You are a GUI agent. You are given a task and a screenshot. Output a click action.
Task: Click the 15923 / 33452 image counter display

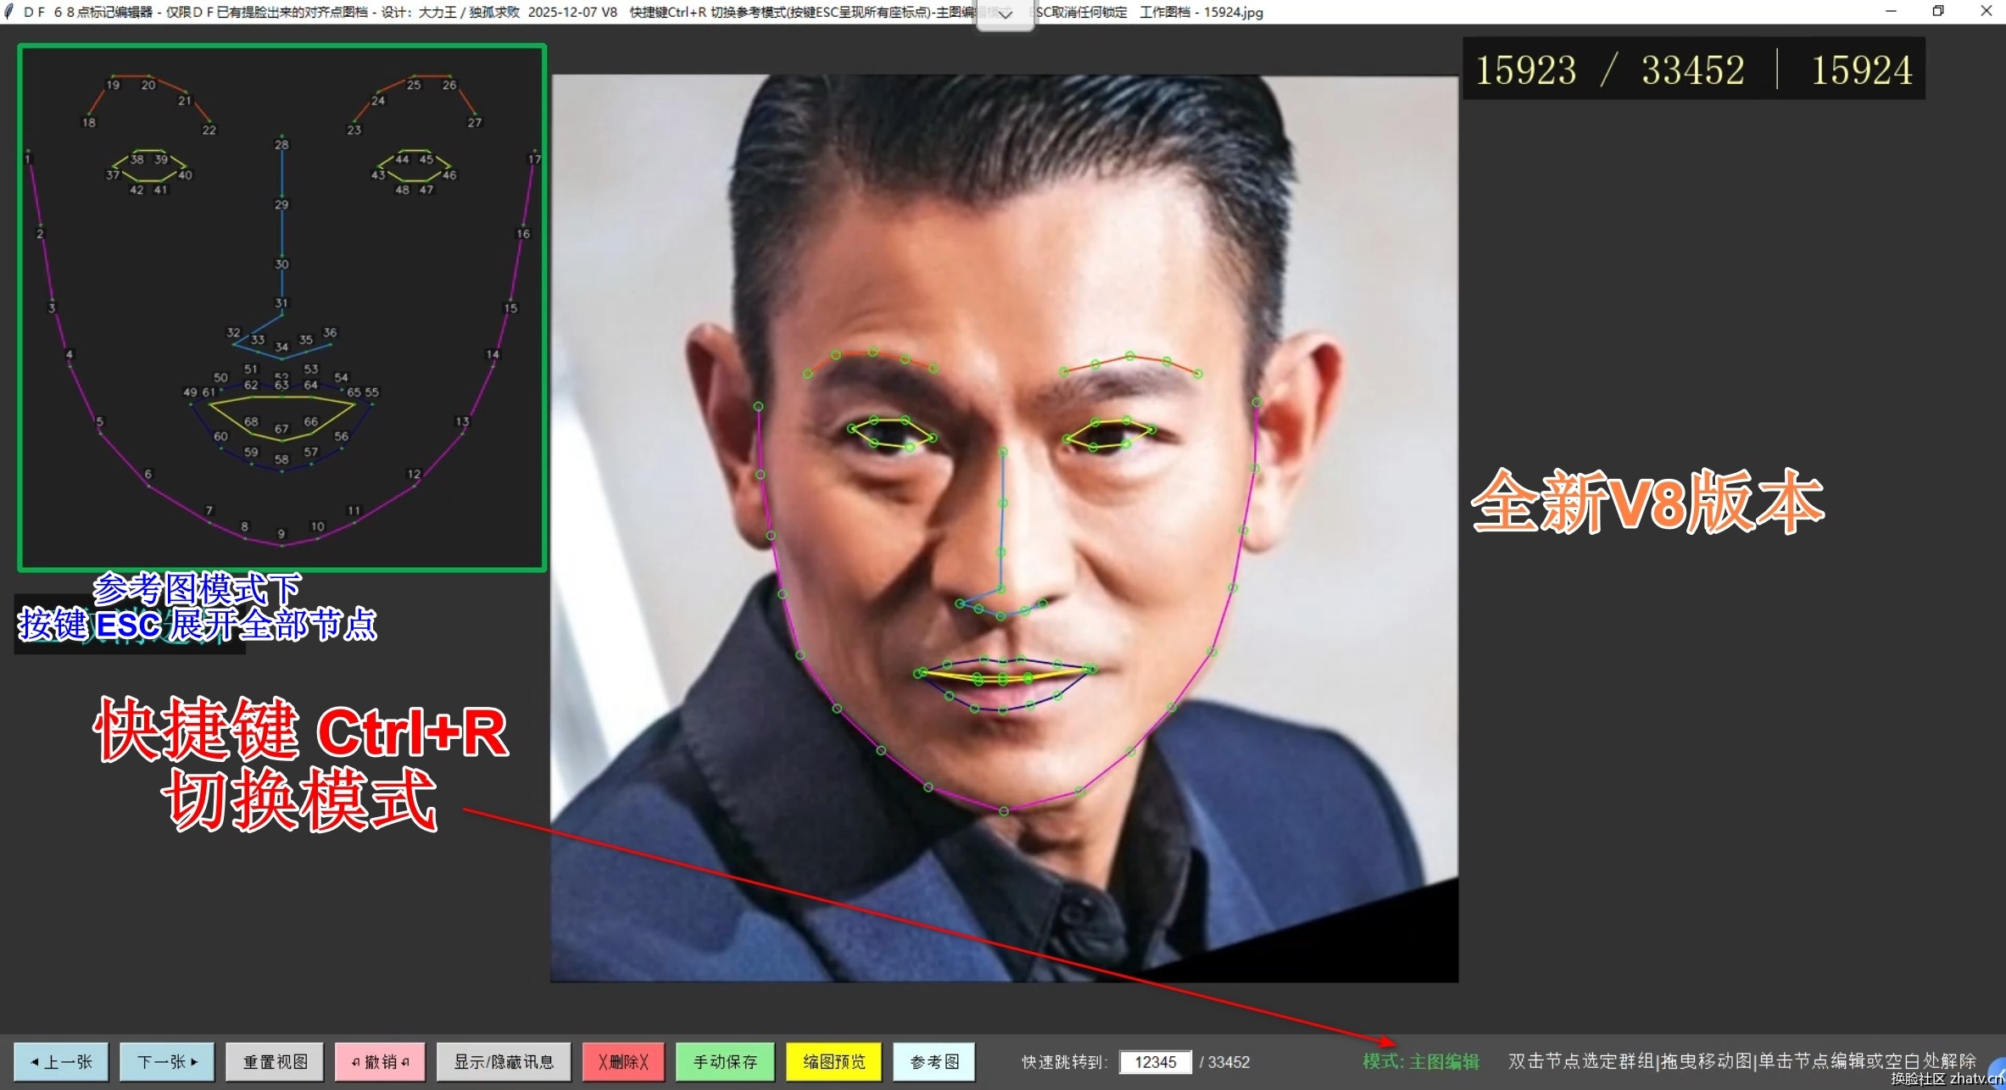click(x=1610, y=70)
